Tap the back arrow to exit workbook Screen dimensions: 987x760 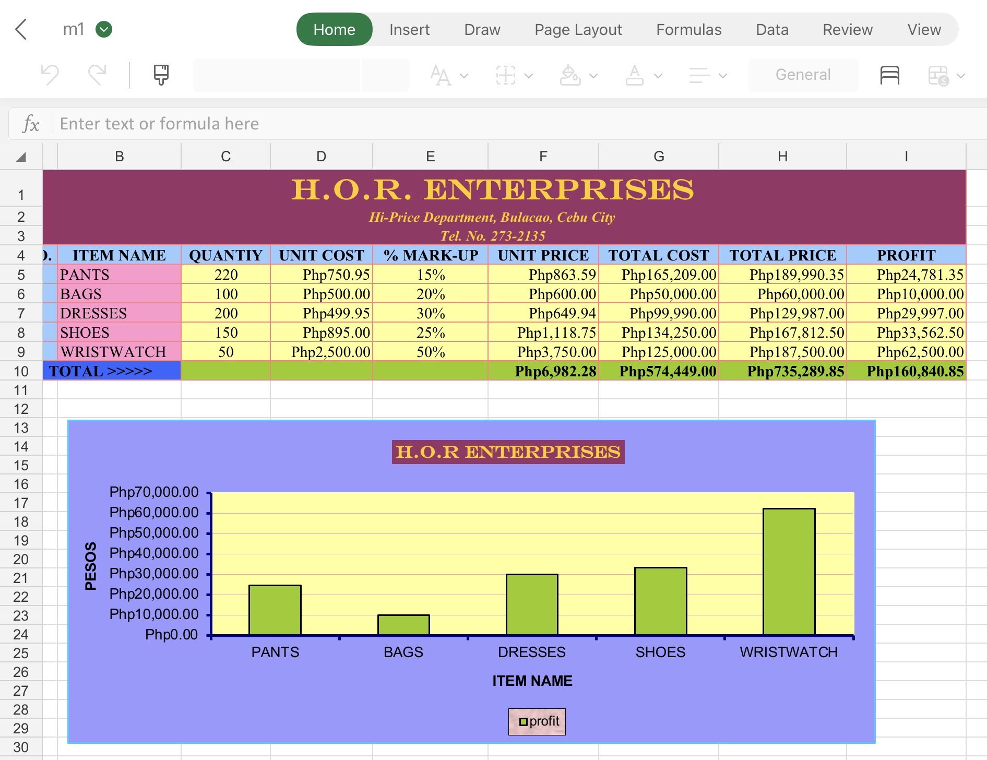point(21,30)
